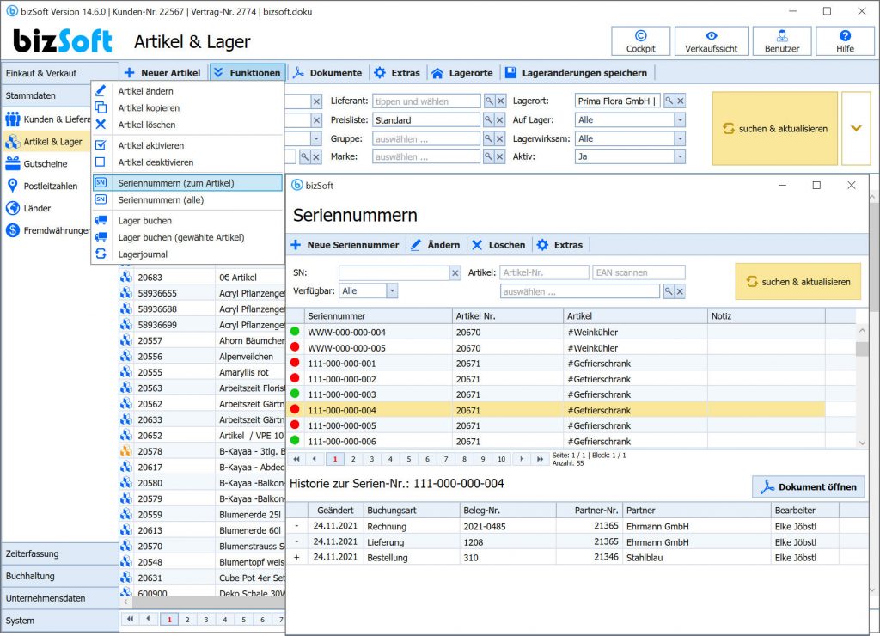Screen dimensions: 880x636
Task: Select serial row 111-000-000-006
Action: 556,441
